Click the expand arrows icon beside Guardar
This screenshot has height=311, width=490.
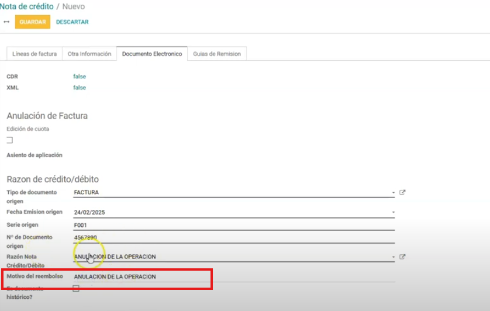pos(6,22)
